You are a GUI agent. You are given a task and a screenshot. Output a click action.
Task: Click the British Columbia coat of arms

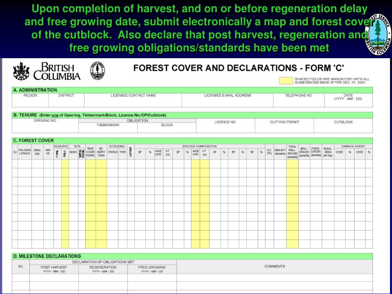tap(21, 71)
